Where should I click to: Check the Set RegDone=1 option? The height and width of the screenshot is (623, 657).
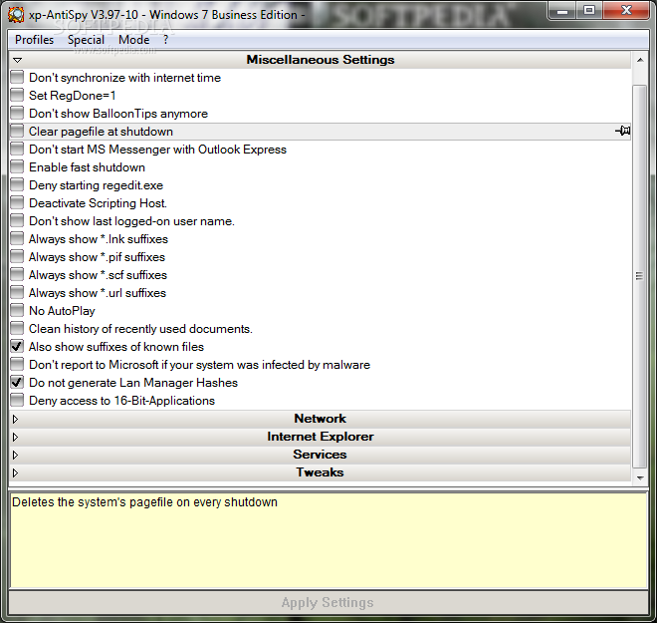click(17, 96)
